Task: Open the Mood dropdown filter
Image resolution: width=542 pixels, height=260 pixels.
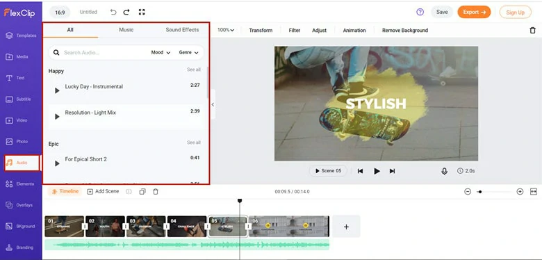Action: coord(161,53)
